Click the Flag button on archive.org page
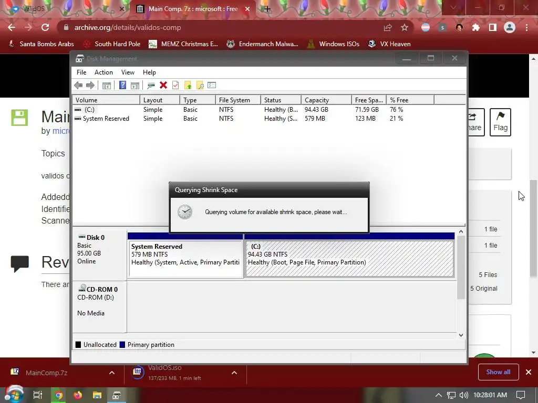538x403 pixels. pyautogui.click(x=500, y=122)
